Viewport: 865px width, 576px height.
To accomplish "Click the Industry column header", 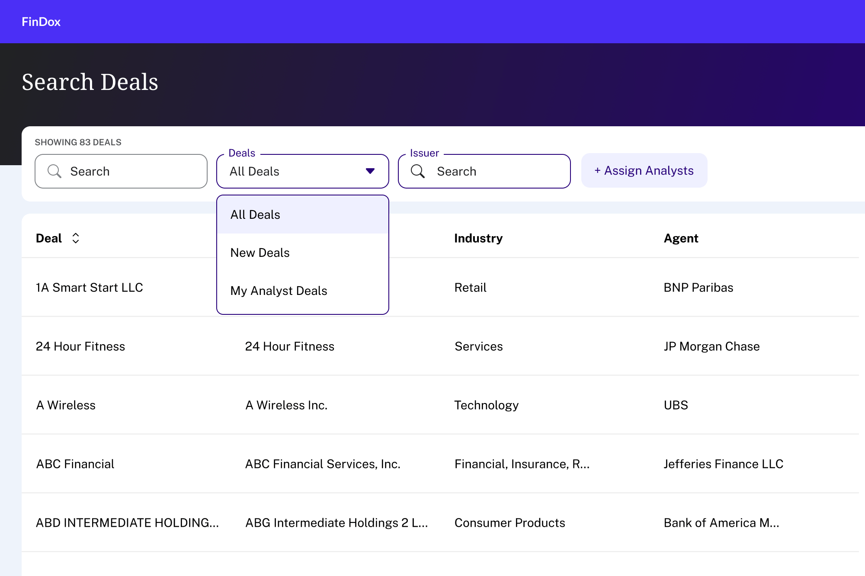I will pos(478,238).
